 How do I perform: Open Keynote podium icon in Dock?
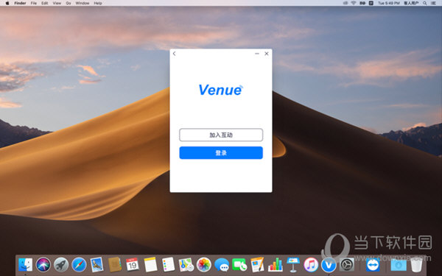pyautogui.click(x=293, y=265)
